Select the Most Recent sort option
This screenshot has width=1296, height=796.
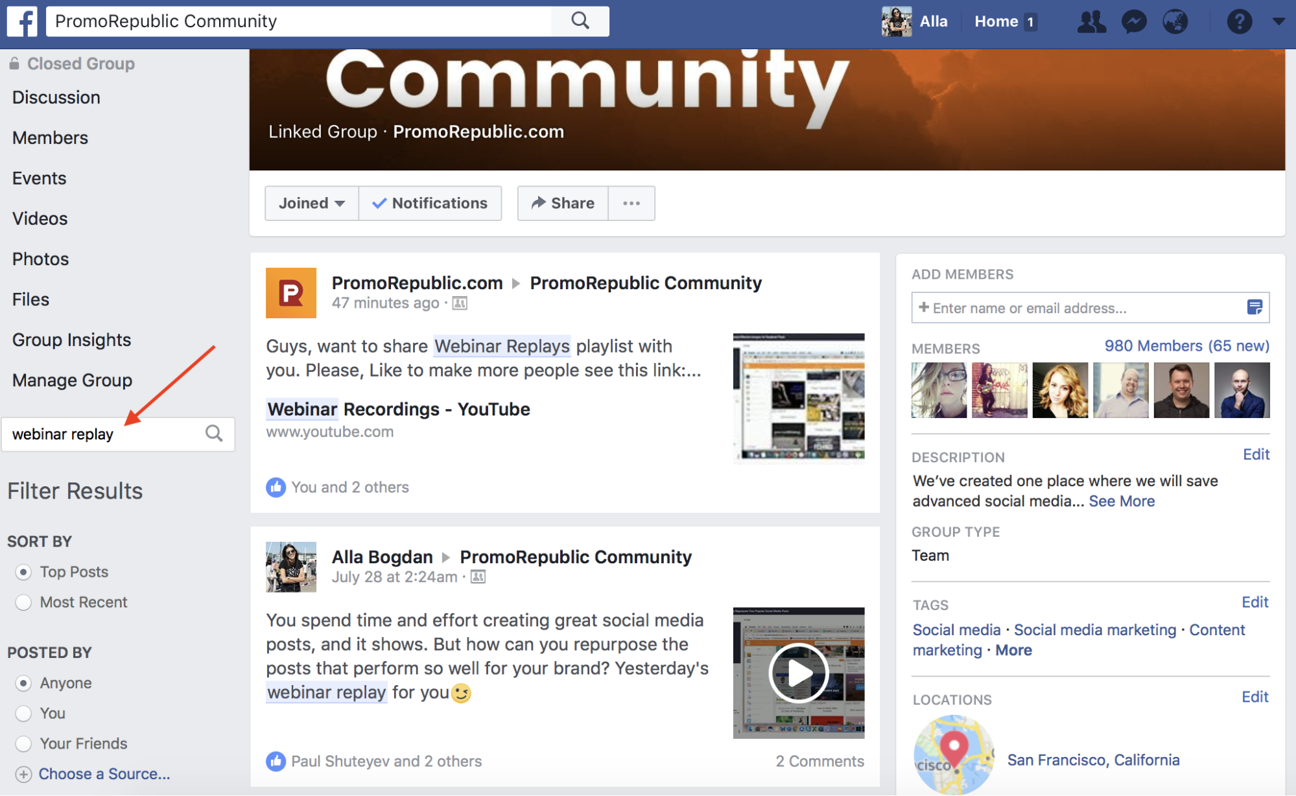pyautogui.click(x=23, y=602)
